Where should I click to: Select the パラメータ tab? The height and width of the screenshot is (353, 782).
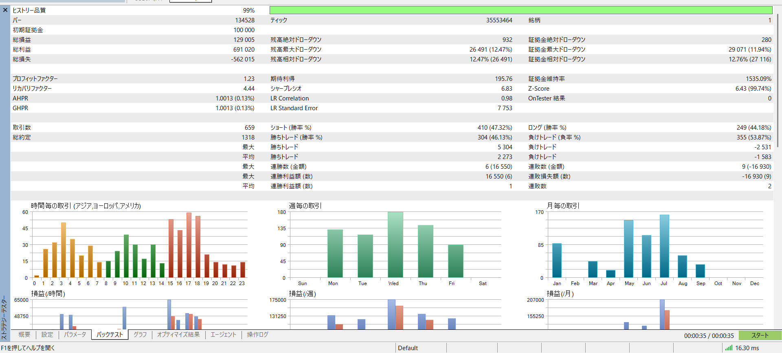(x=75, y=334)
